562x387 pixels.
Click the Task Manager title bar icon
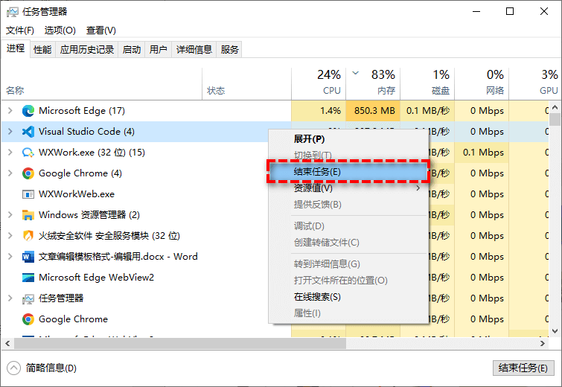click(12, 12)
